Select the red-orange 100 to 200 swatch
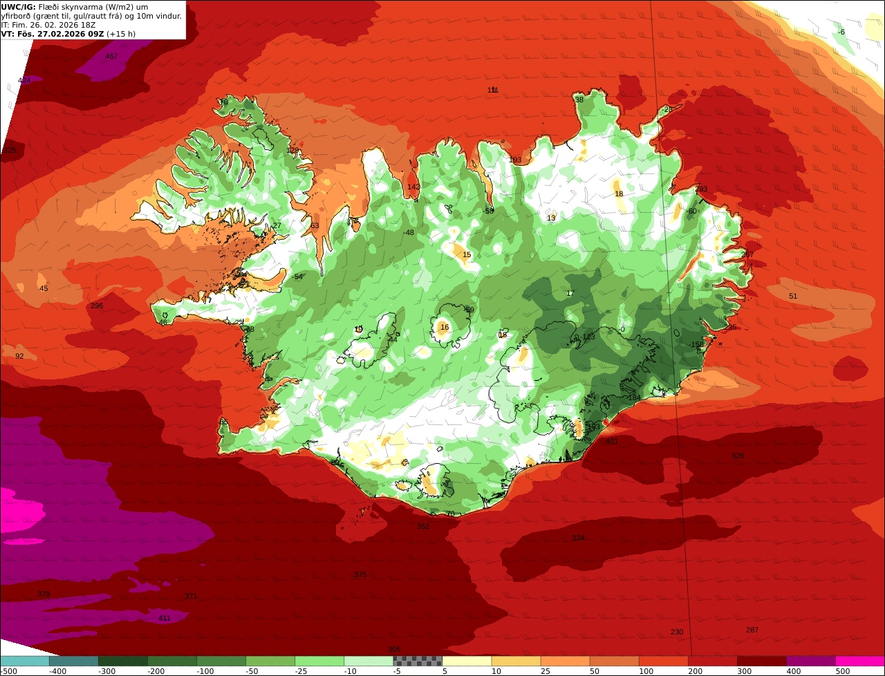The width and height of the screenshot is (885, 676). [x=663, y=660]
